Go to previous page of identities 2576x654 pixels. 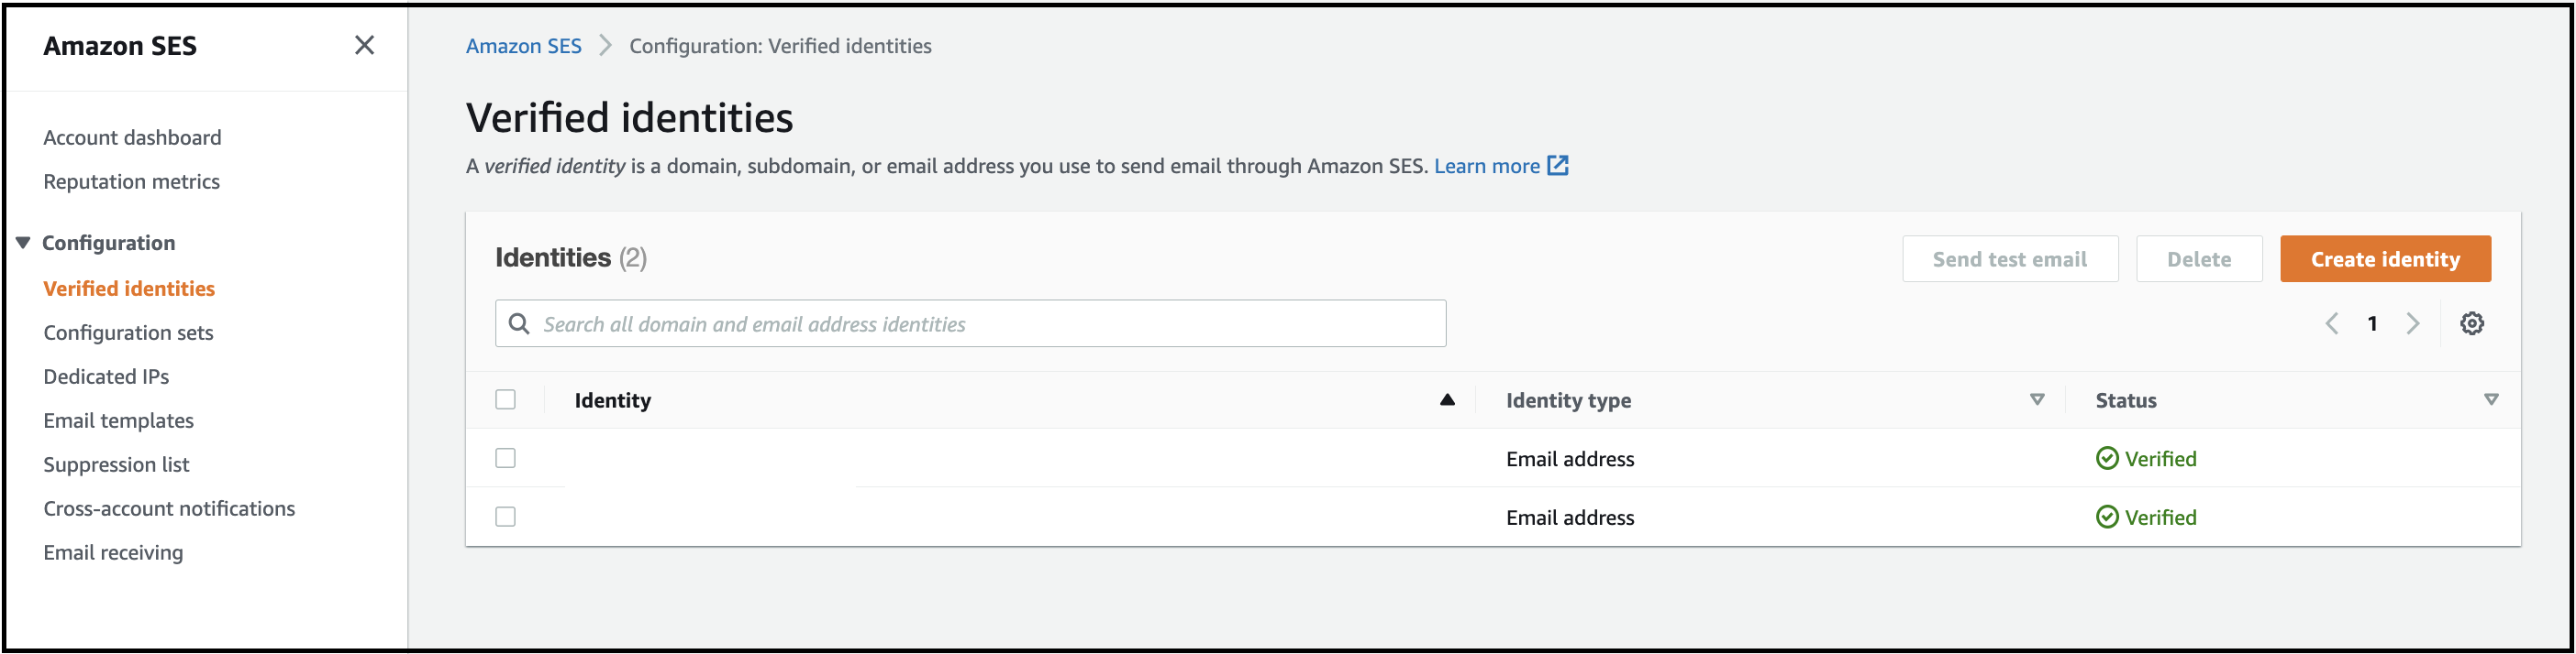[x=2332, y=323]
